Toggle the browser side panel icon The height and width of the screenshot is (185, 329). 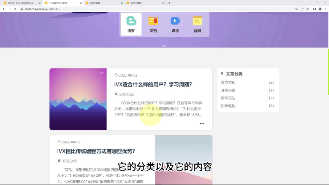click(314, 9)
